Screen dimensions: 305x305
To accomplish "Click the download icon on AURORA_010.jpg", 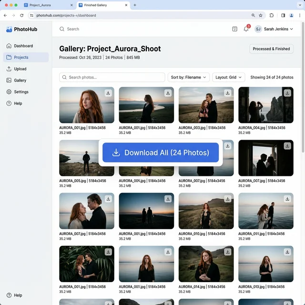I will (227, 199).
